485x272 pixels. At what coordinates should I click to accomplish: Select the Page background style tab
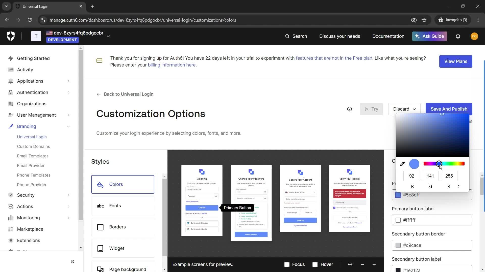pyautogui.click(x=123, y=266)
